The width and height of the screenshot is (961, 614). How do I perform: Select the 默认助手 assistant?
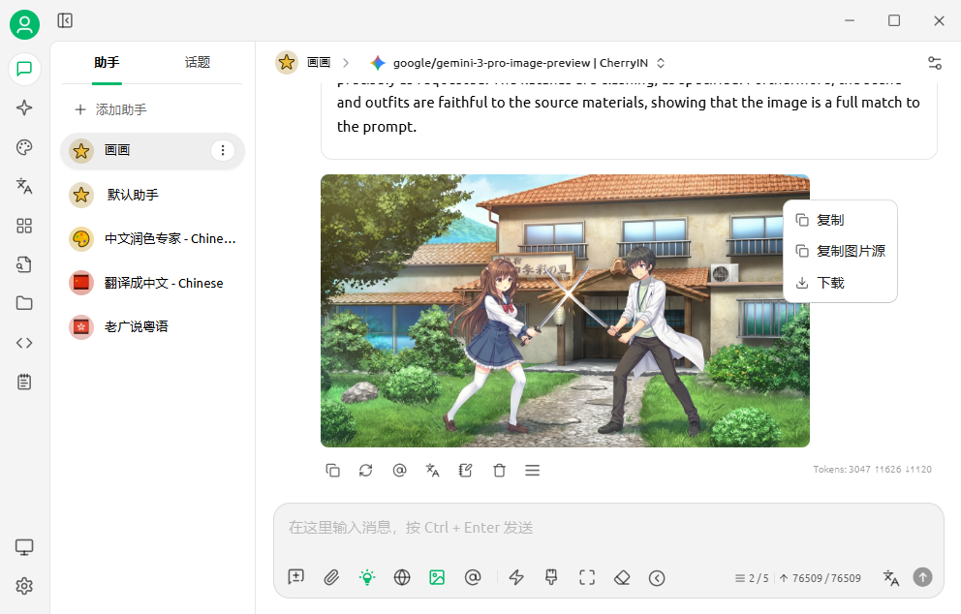153,195
